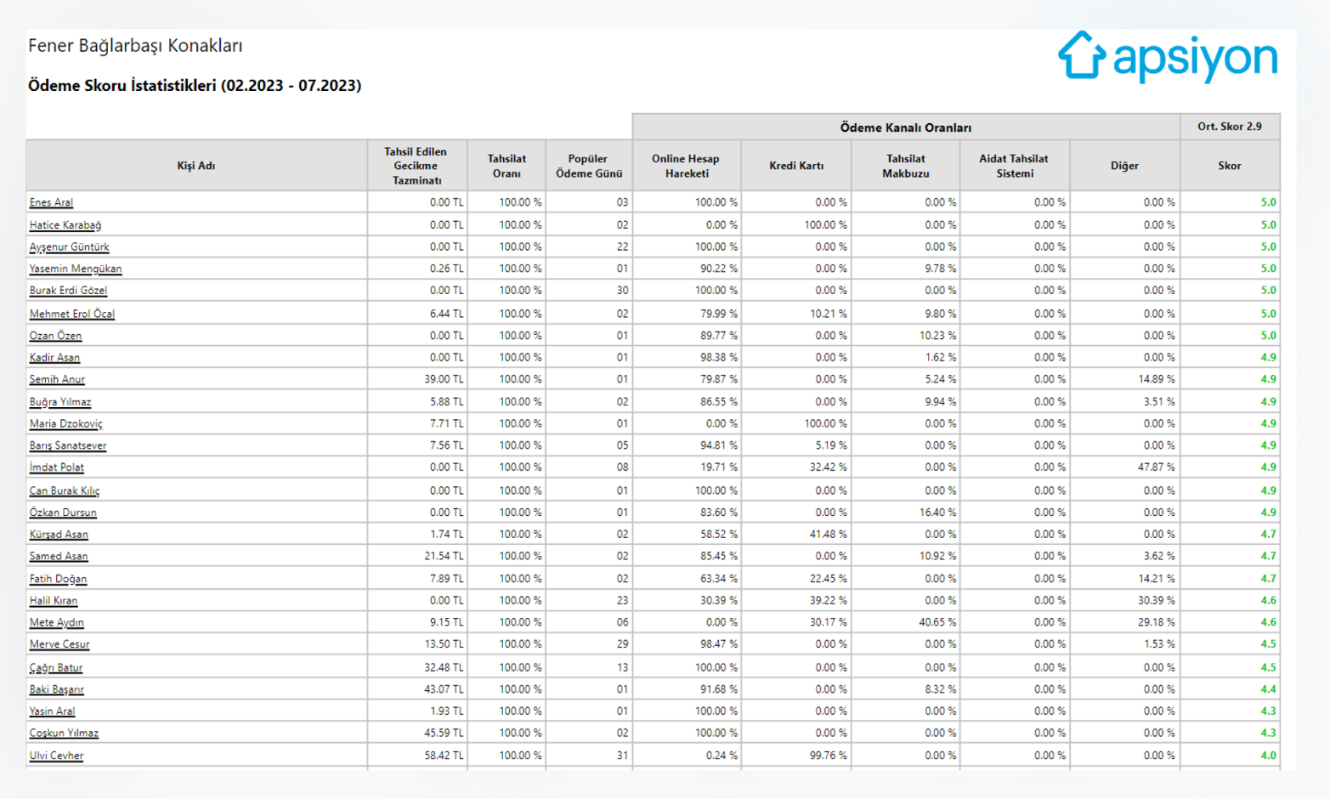
Task: Click the 47.87 % Diğer value
Action: 1157,467
